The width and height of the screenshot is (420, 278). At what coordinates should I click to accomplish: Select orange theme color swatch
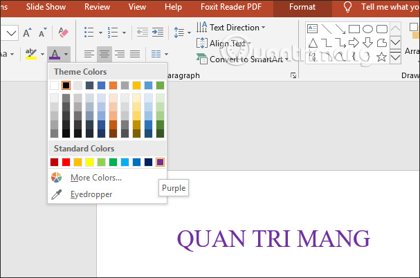tap(113, 86)
